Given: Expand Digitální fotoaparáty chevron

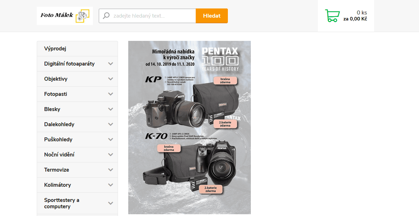Looking at the screenshot, I should point(111,64).
